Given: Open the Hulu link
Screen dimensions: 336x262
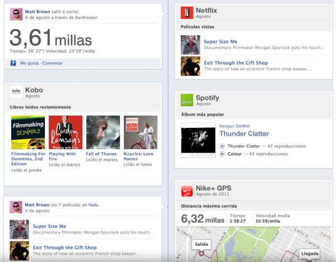Looking at the screenshot, I should [x=94, y=204].
